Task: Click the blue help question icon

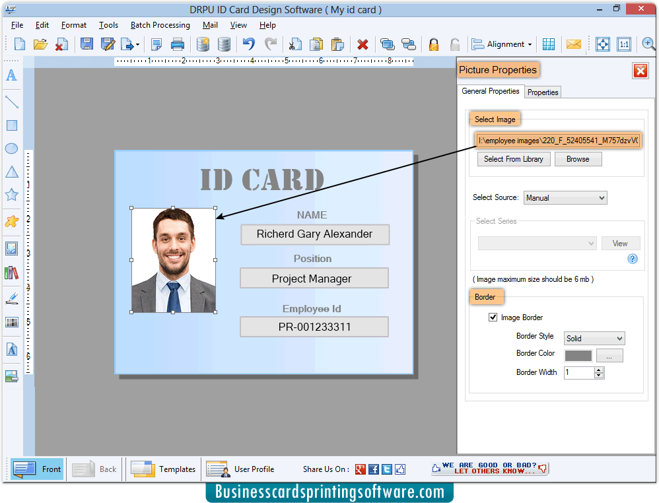Action: pyautogui.click(x=633, y=259)
